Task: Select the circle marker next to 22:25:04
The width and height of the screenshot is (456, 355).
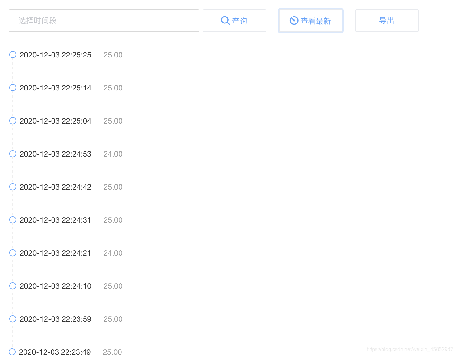Action: (x=12, y=121)
